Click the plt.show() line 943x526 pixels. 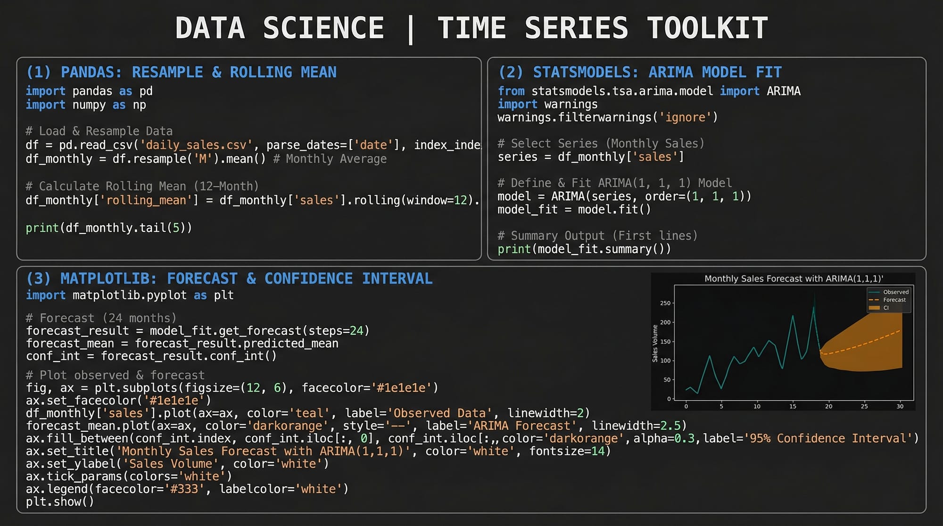[60, 502]
